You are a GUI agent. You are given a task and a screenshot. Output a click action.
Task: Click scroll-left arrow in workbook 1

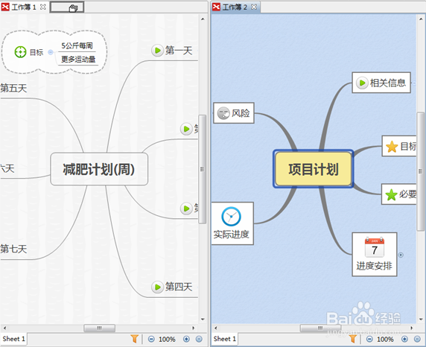point(5,328)
